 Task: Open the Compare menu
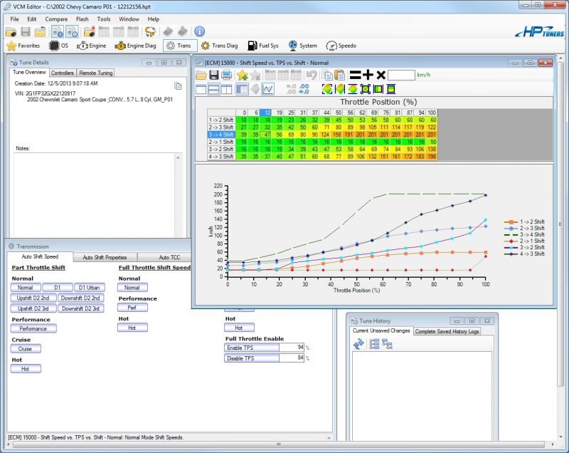56,19
